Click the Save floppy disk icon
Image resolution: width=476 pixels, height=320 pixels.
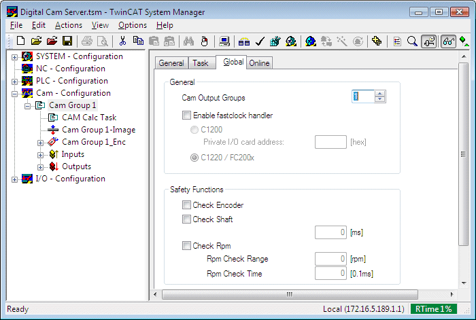coord(67,41)
